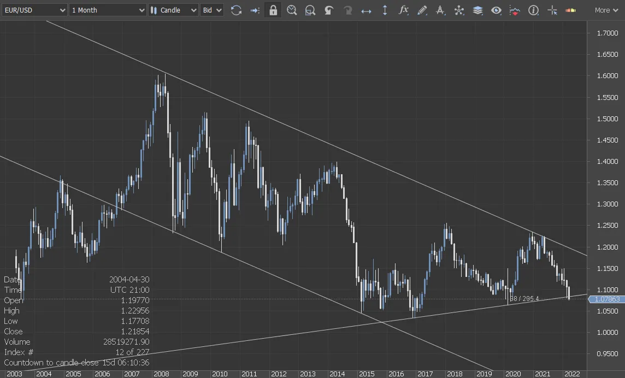Click the 2015 label on time axis

367,374
